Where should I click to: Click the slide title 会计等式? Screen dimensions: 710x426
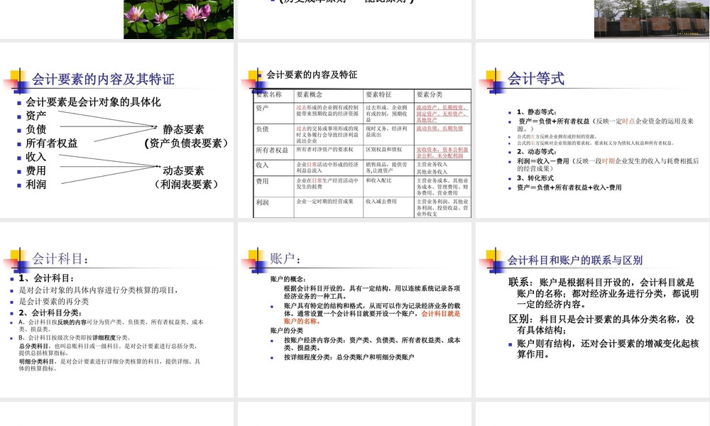click(x=535, y=79)
